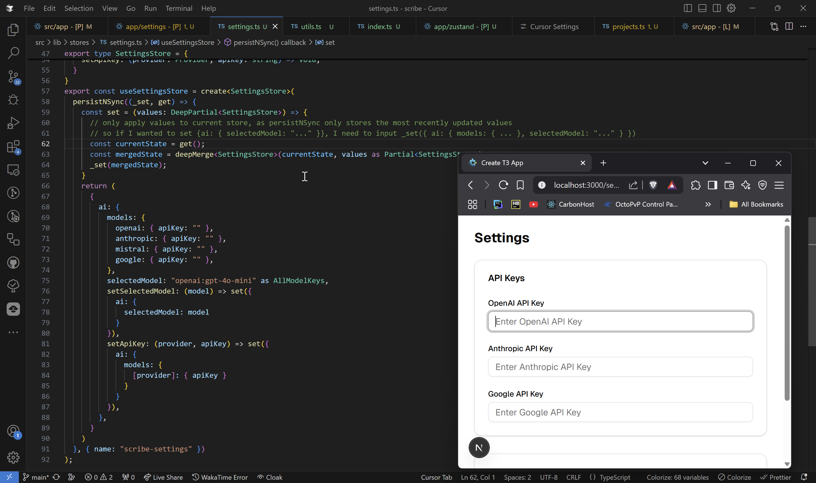This screenshot has height=483, width=816.
Task: Open the browser wallet icon
Action: (x=729, y=185)
